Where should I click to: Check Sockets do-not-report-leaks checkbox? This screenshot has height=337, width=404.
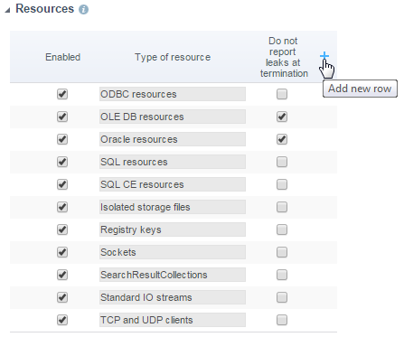282,252
